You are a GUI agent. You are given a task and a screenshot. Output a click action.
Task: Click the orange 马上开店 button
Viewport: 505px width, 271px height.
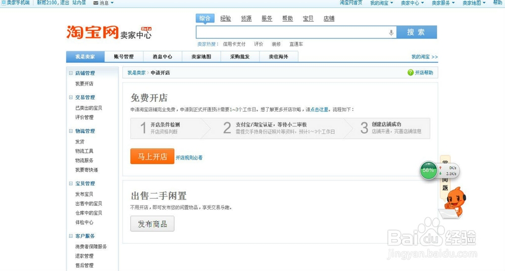tap(153, 156)
